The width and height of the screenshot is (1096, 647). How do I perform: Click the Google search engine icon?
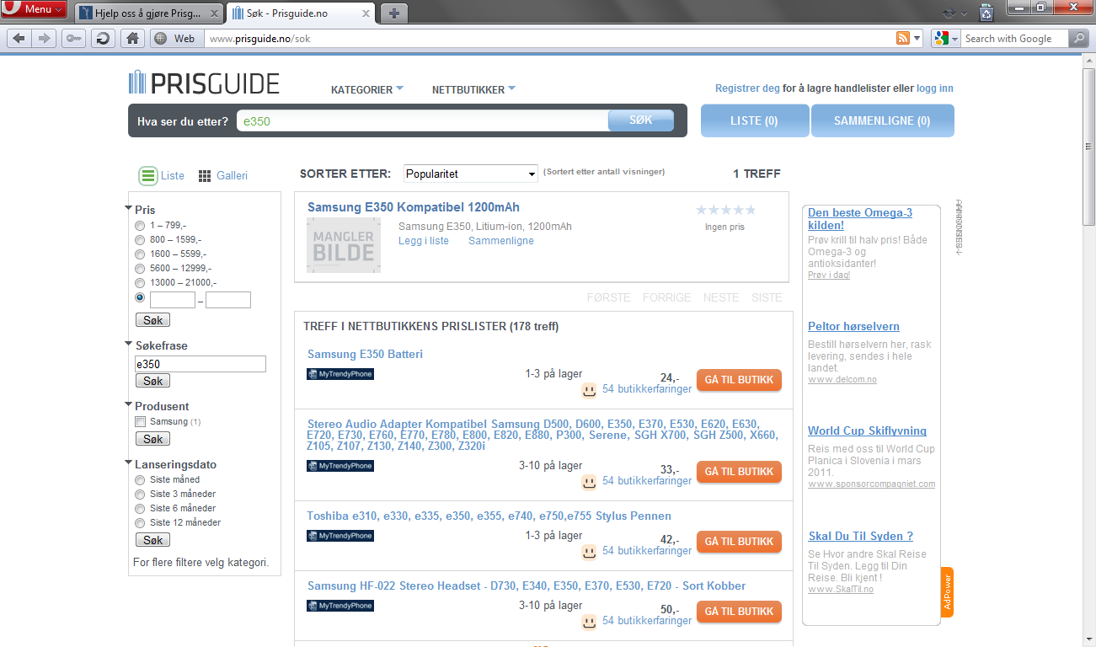(x=942, y=39)
